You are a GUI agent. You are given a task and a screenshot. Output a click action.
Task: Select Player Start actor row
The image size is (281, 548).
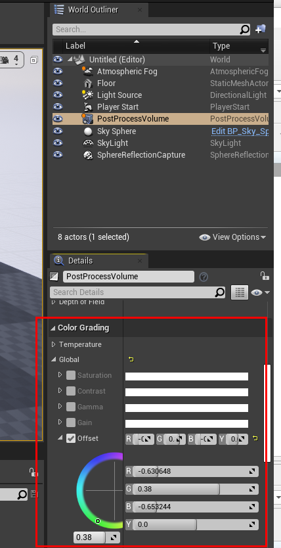tap(118, 107)
